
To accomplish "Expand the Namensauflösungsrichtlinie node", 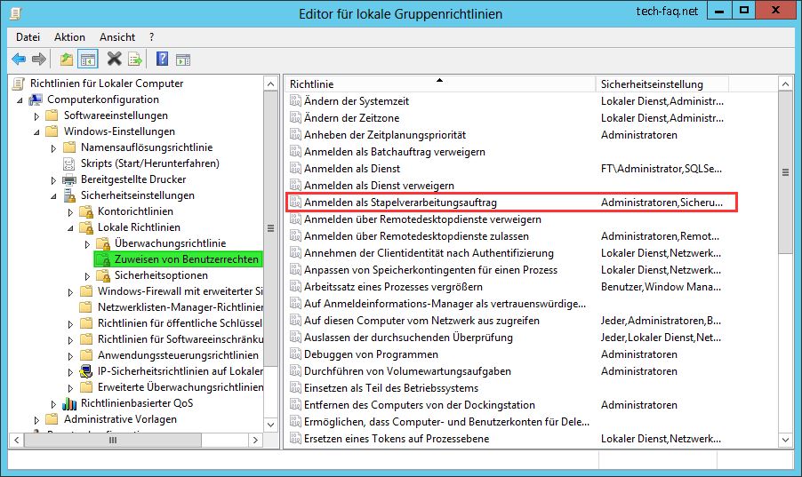I will (53, 148).
